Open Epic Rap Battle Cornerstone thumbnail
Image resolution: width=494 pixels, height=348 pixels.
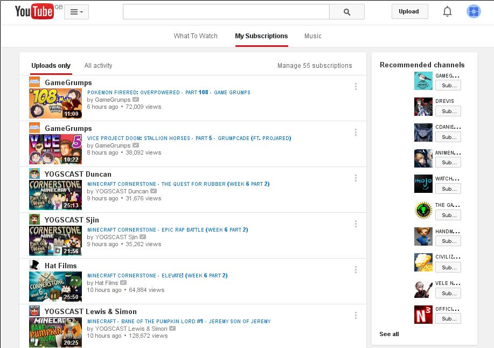pyautogui.click(x=55, y=241)
